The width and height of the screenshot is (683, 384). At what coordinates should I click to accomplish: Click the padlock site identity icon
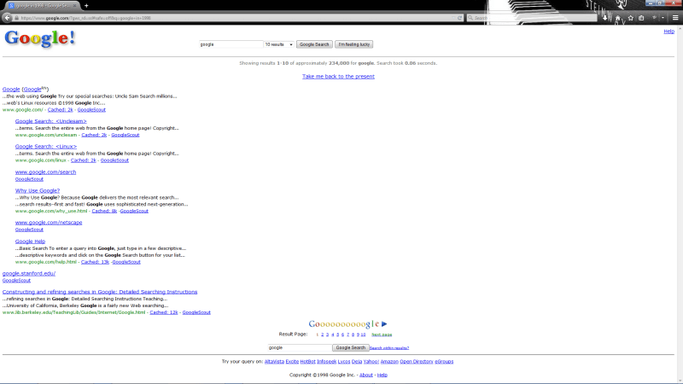click(16, 18)
